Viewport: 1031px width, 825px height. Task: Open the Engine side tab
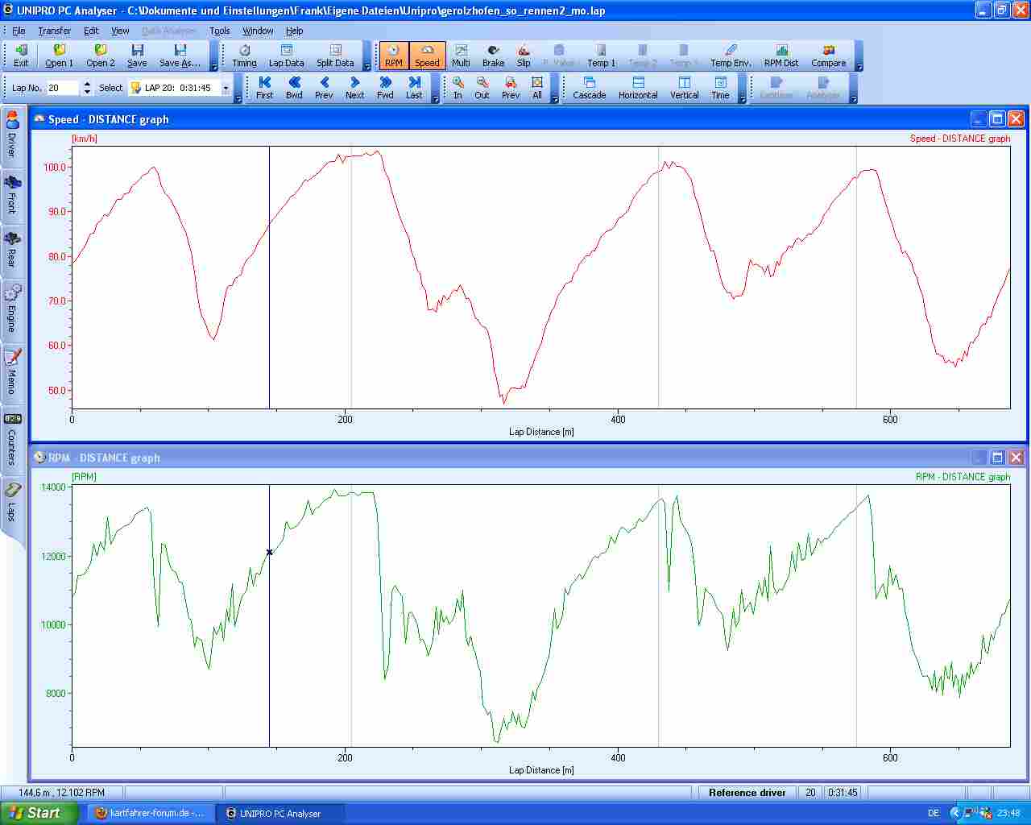(x=12, y=310)
